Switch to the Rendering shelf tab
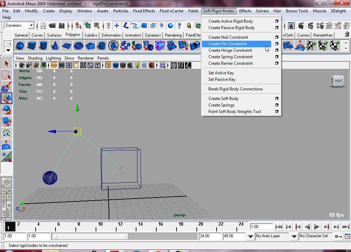The image size is (351, 252). tap(173, 35)
